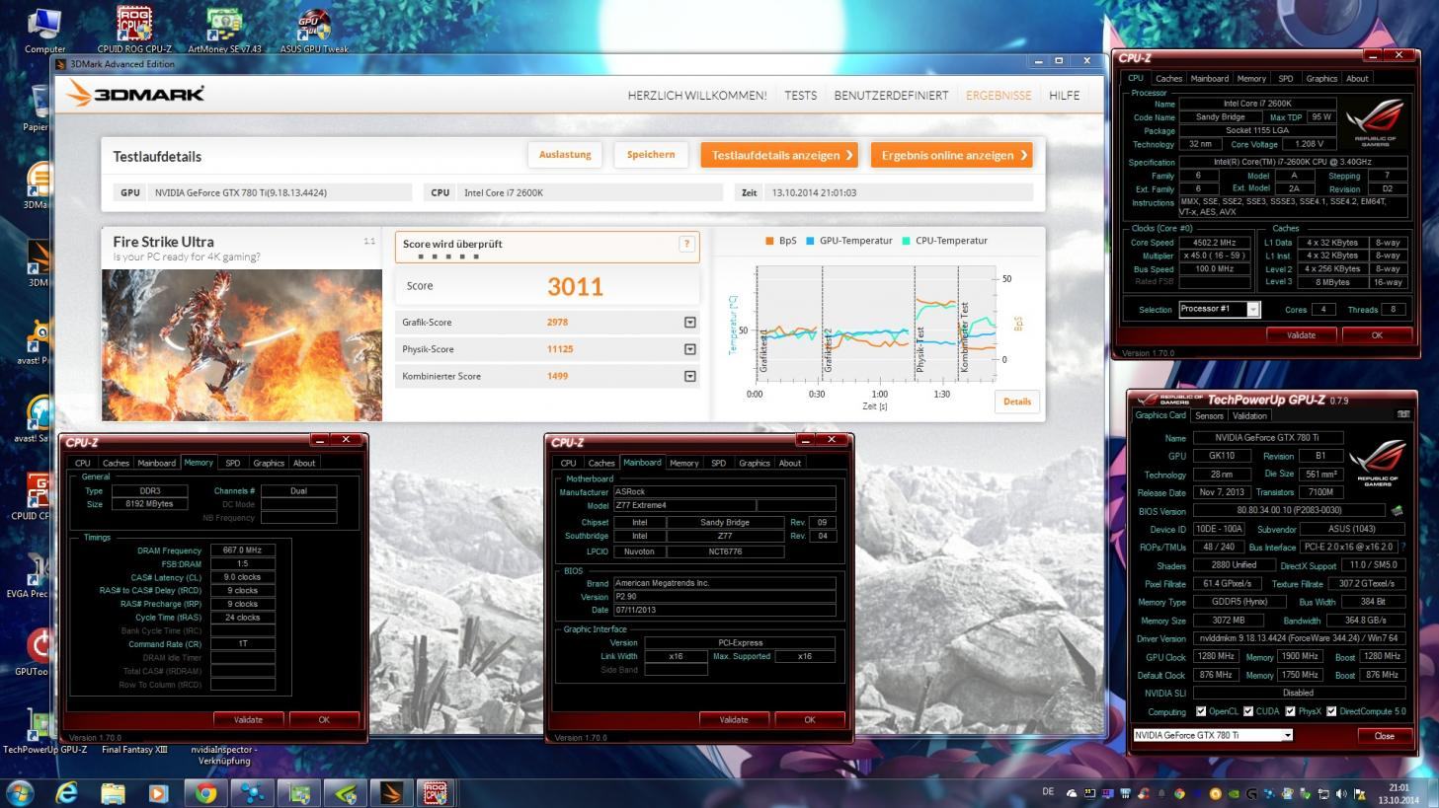The width and height of the screenshot is (1439, 808).
Task: Launch ASUS GPU Tweak desktop shortcut
Action: tap(314, 29)
